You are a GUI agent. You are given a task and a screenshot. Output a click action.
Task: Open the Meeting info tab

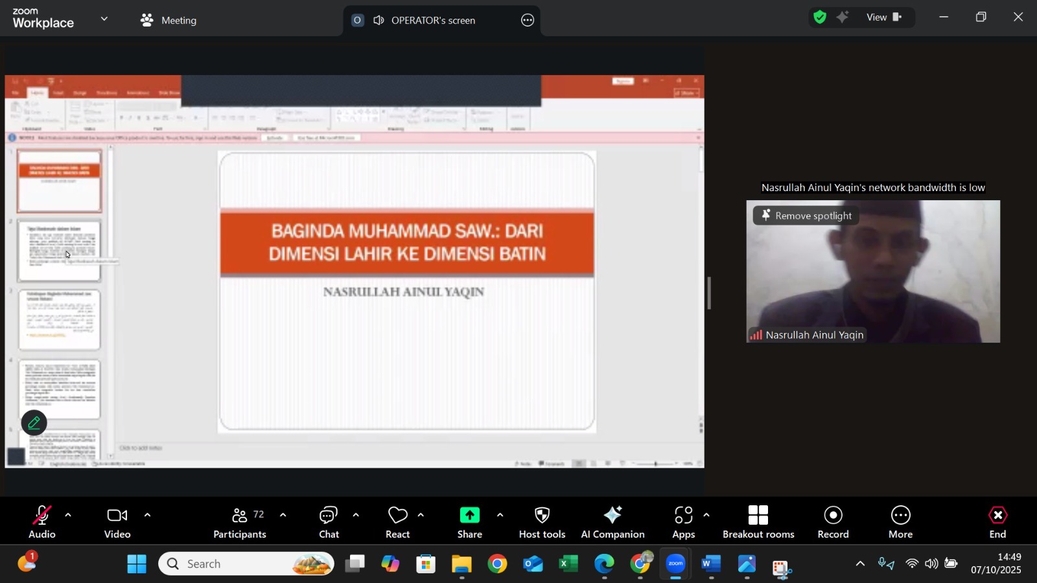point(169,20)
